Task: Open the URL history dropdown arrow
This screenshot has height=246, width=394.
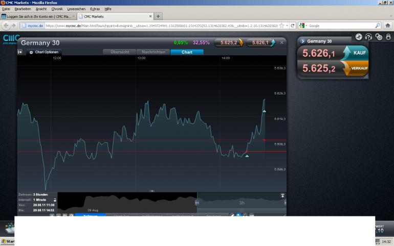Action: tap(287, 26)
